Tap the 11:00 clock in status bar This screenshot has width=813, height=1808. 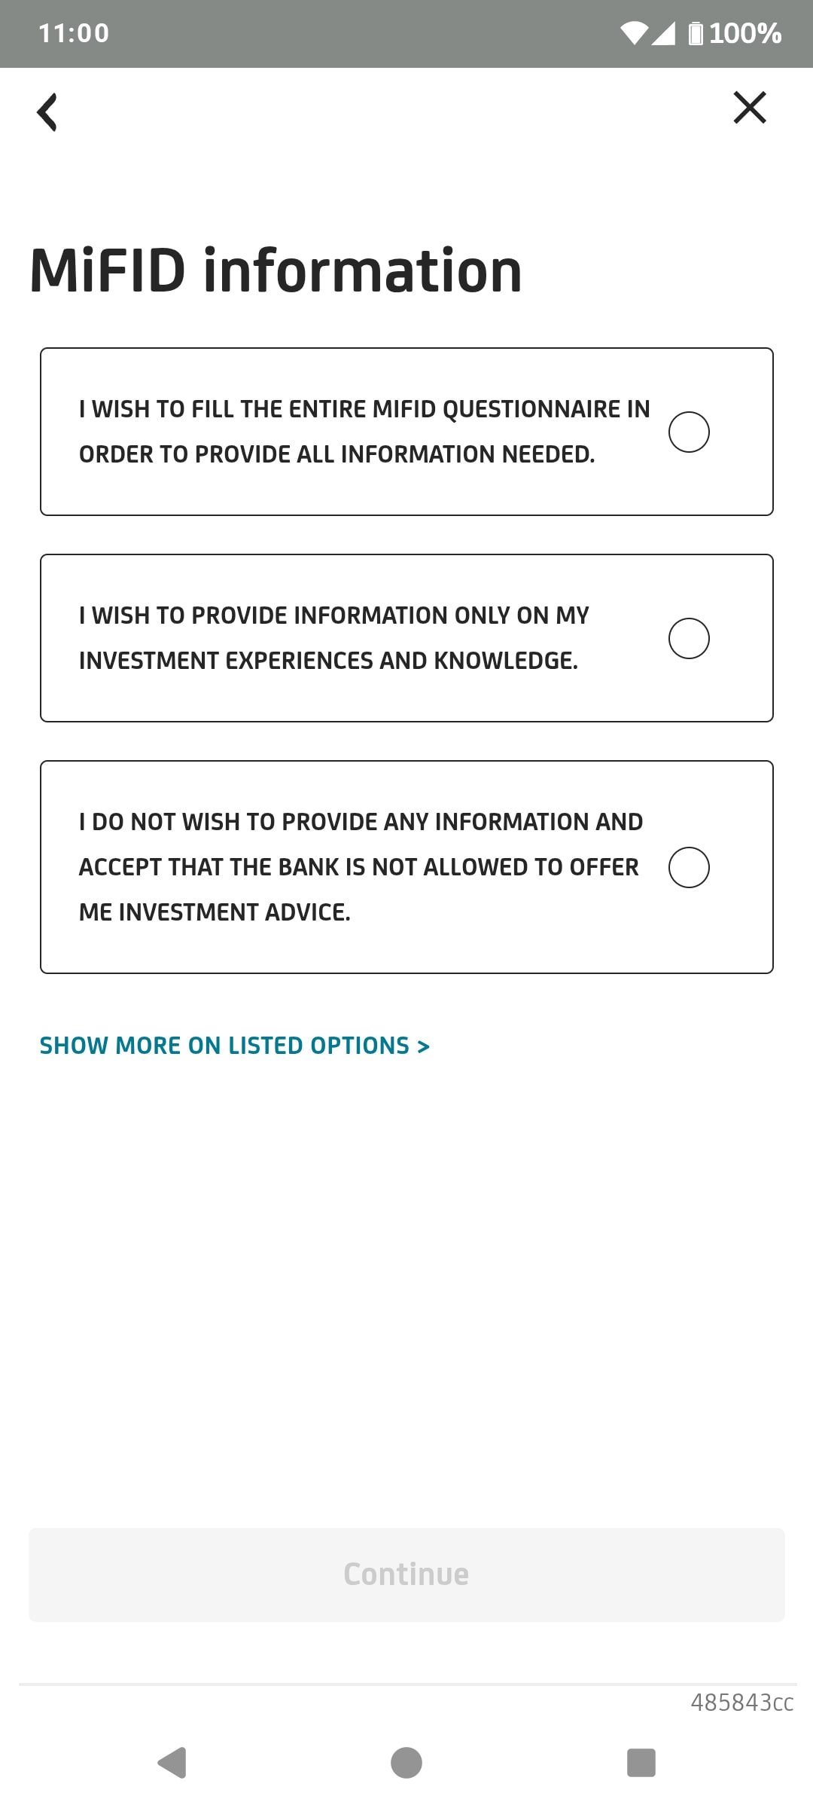point(74,33)
